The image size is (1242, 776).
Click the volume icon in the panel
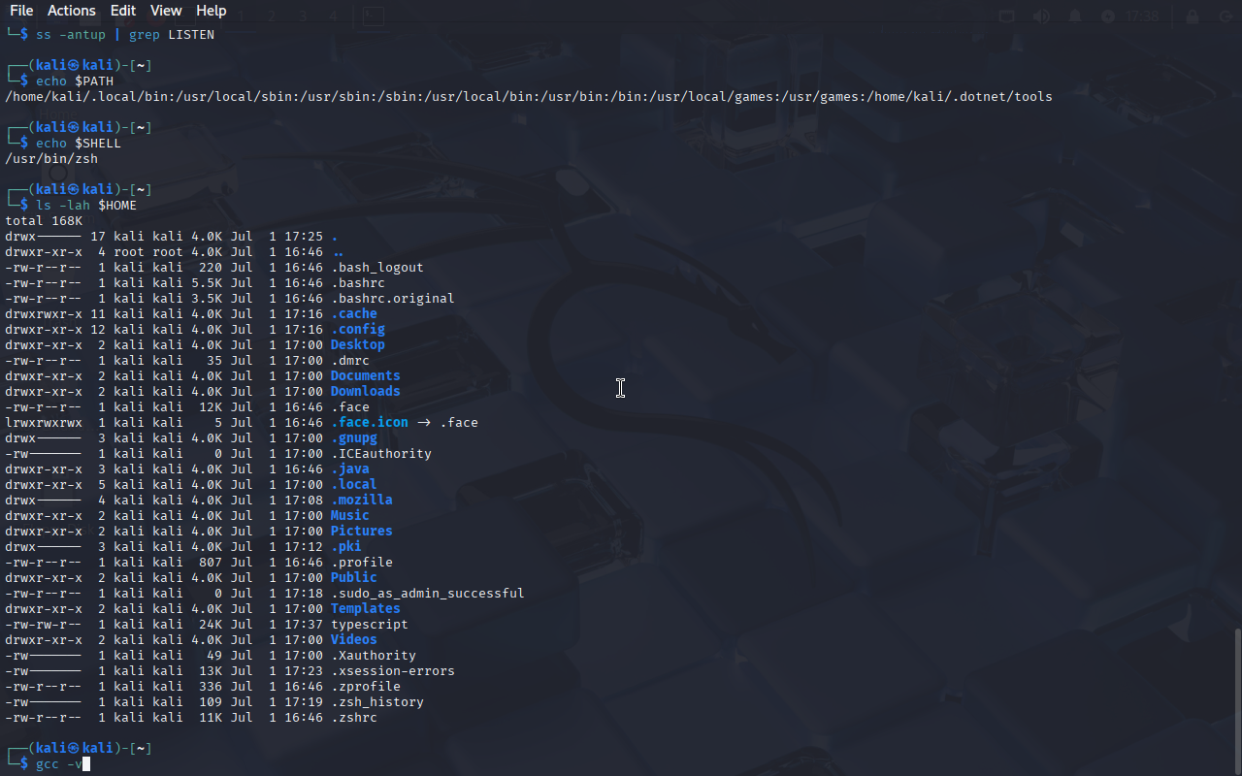(1041, 16)
